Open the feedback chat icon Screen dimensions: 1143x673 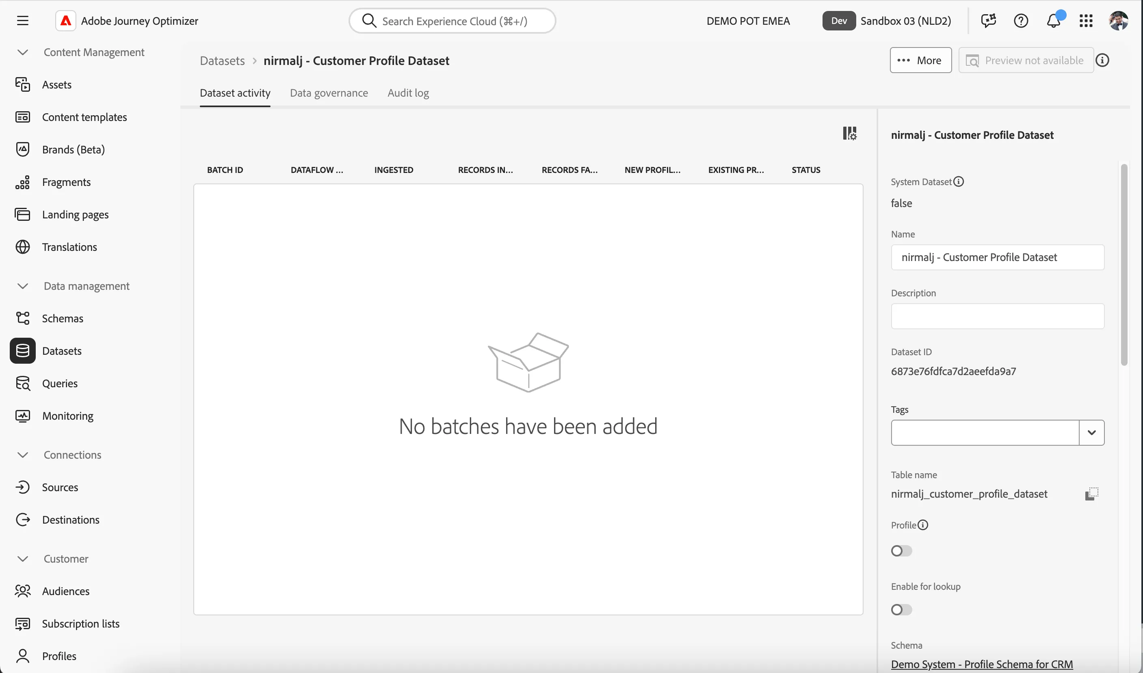pos(988,21)
